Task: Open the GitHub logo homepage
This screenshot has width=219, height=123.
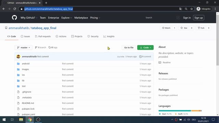Action: 14,18
